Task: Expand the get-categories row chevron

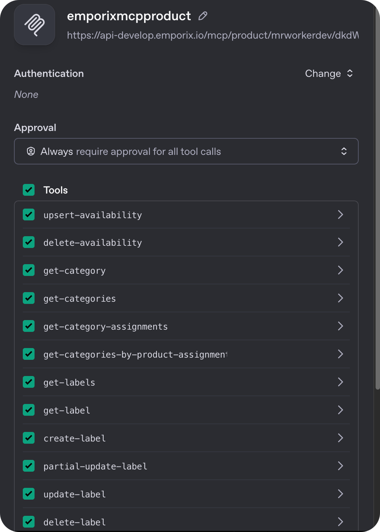Action: point(340,298)
